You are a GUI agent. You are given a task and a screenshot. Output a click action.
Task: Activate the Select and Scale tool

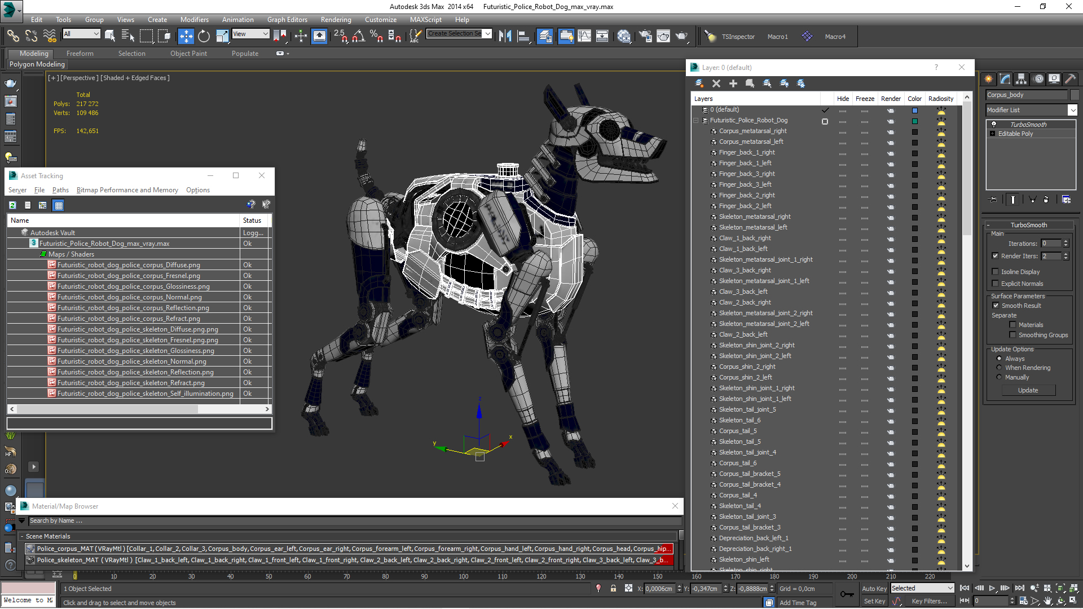(x=222, y=36)
